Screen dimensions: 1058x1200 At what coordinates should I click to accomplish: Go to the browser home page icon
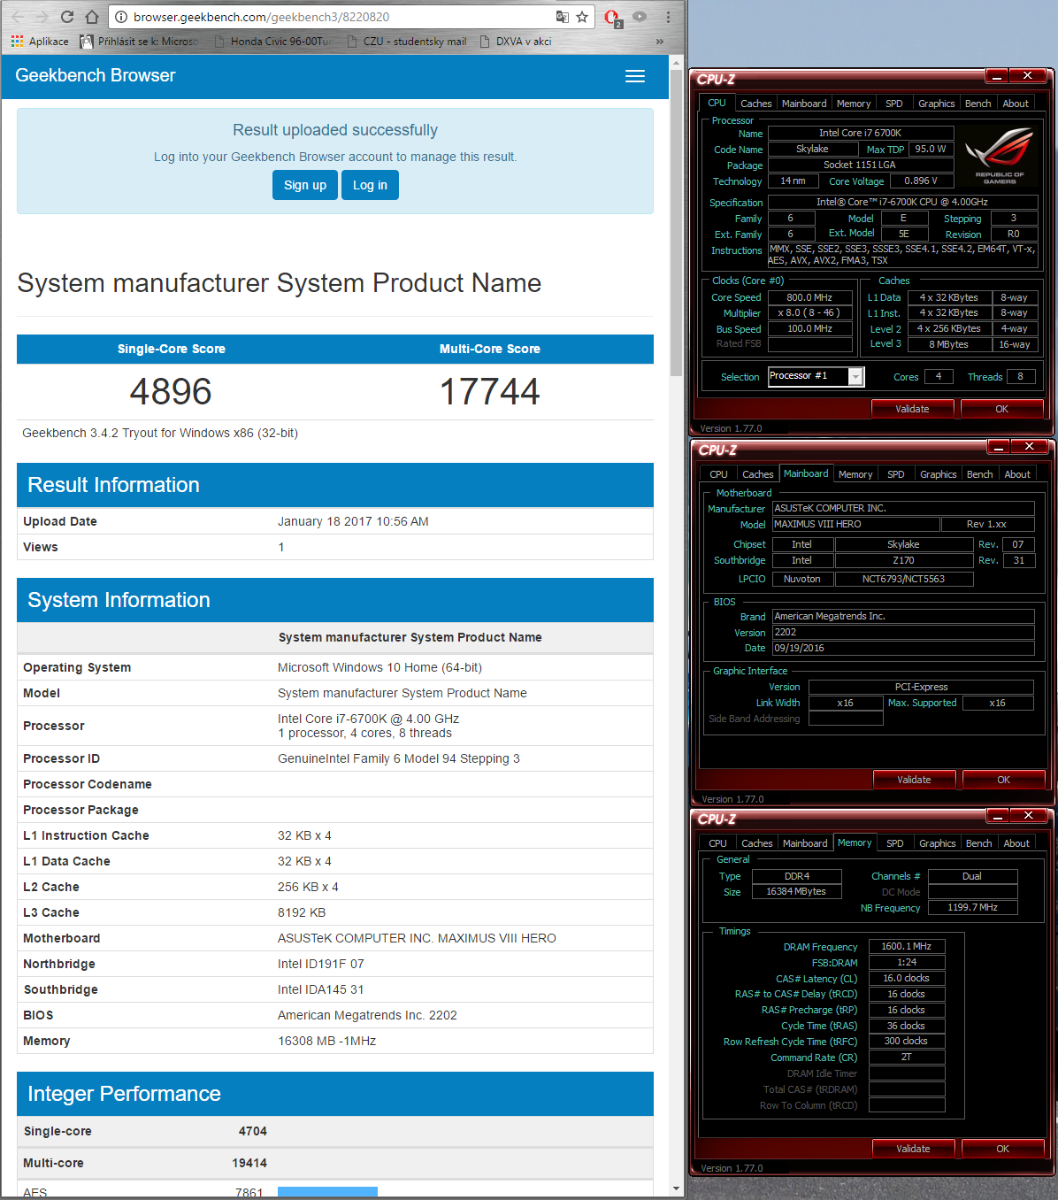pos(92,17)
